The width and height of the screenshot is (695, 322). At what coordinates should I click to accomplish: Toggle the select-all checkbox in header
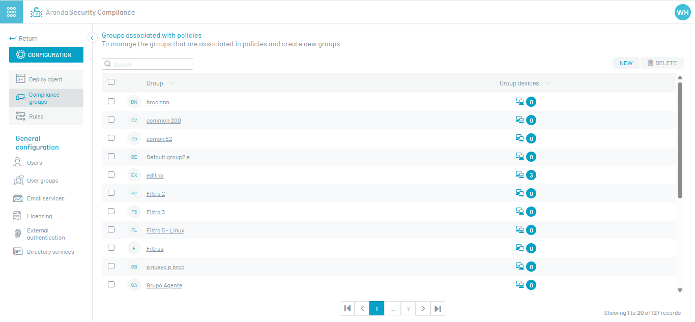pyautogui.click(x=111, y=82)
